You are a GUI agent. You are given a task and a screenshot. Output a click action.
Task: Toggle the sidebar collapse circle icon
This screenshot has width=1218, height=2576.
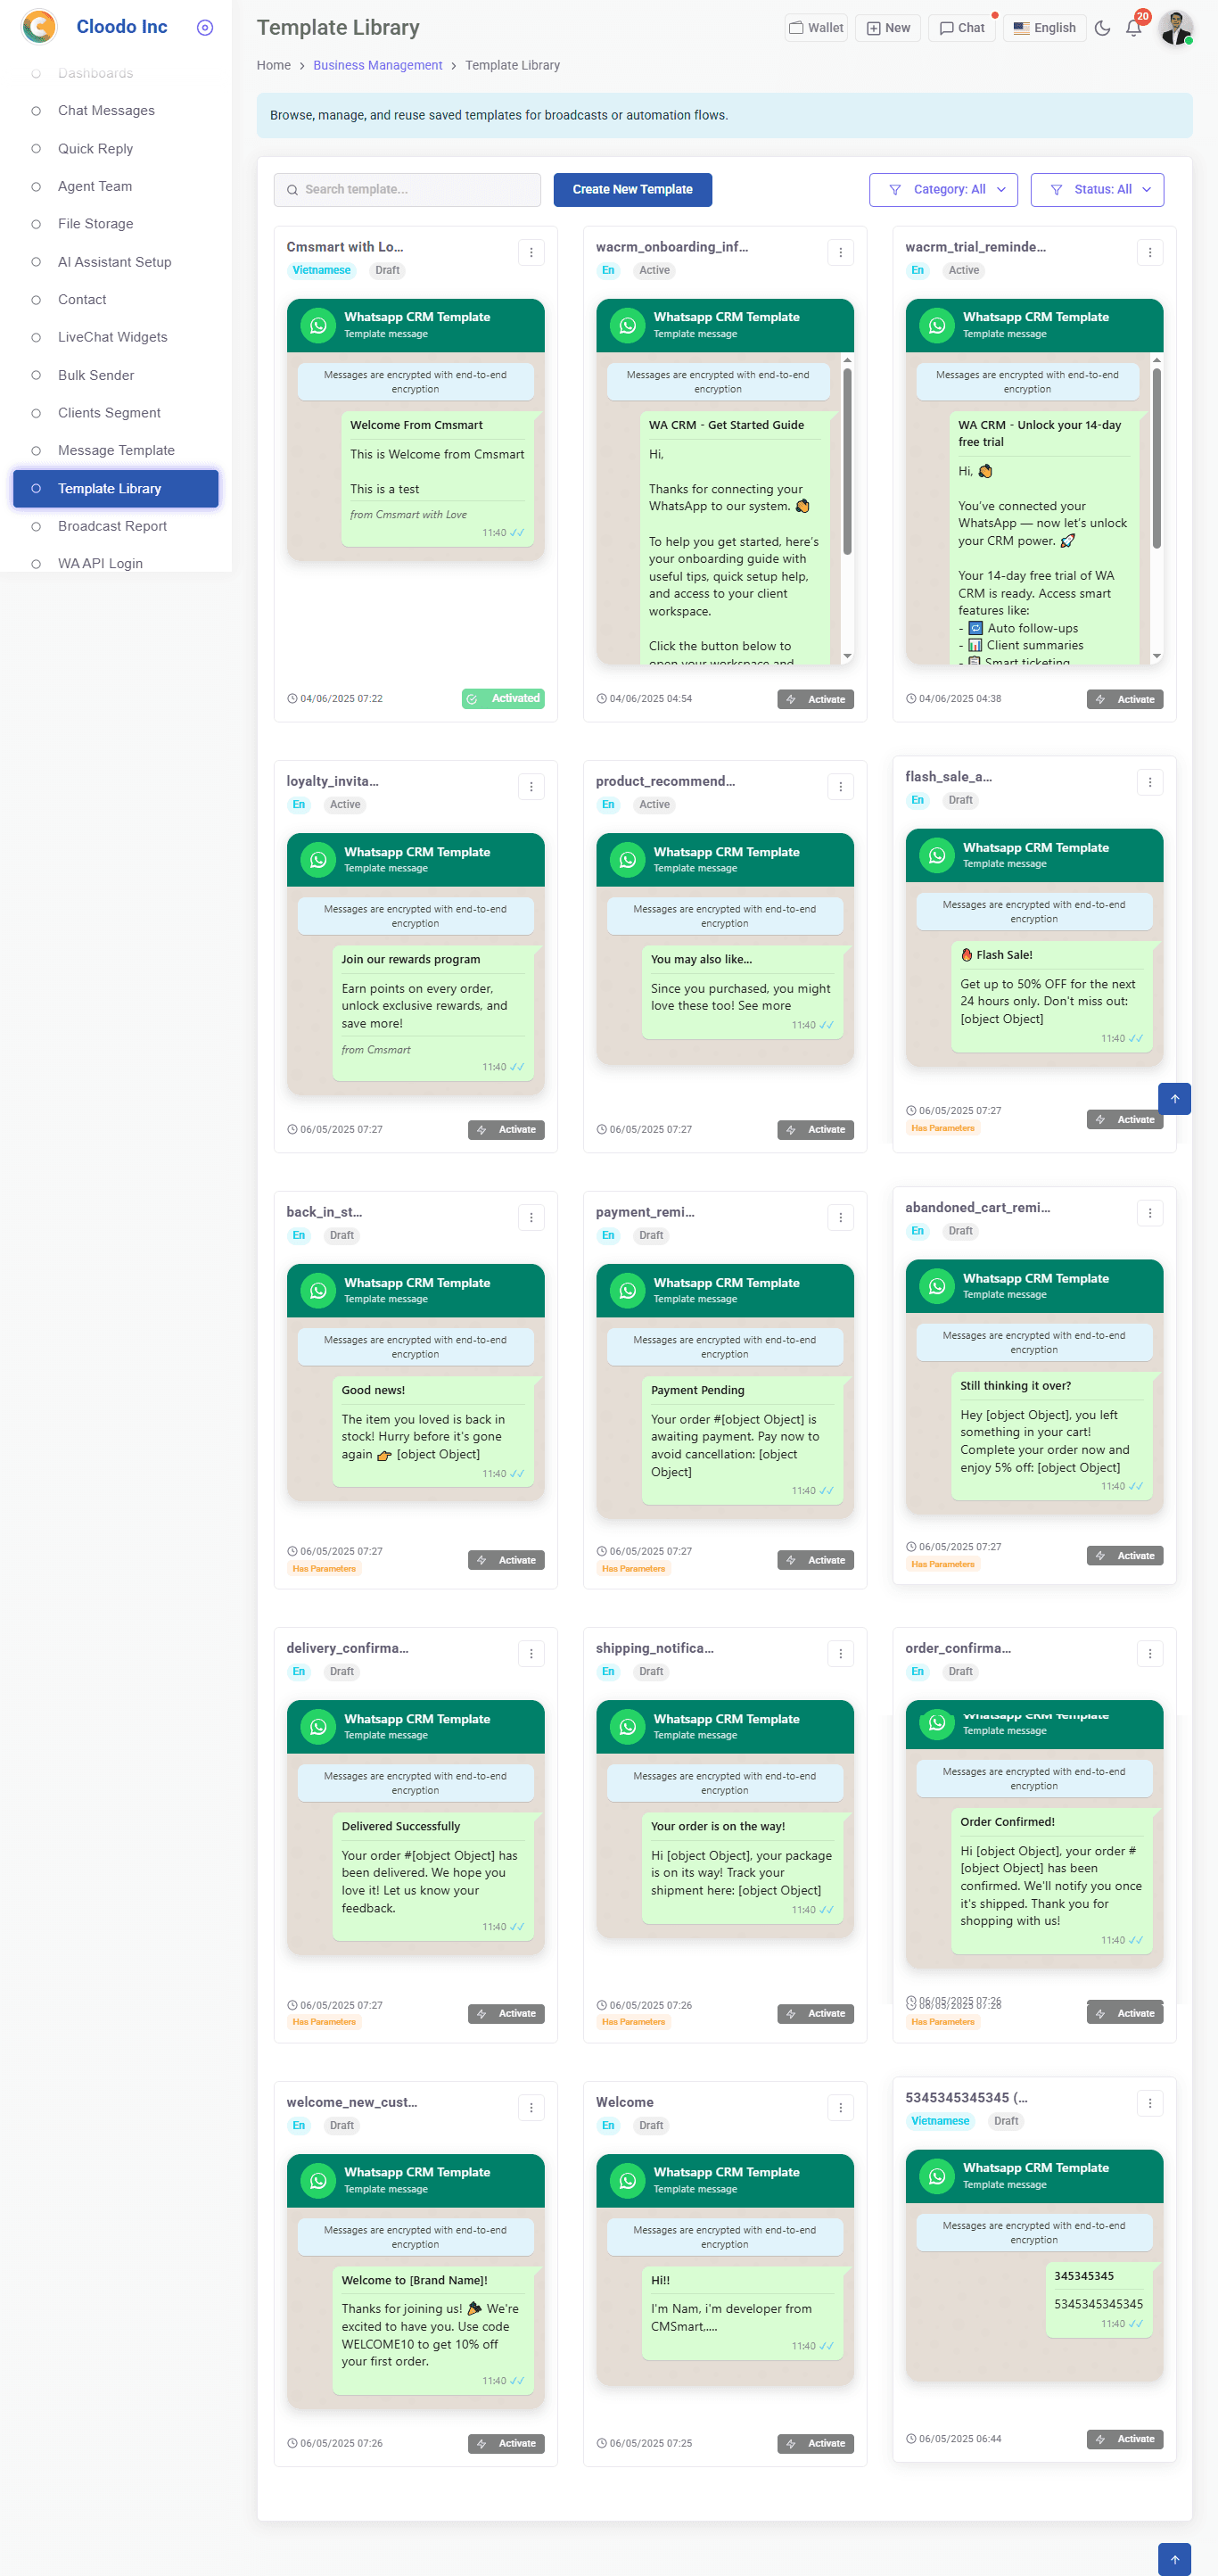click(205, 27)
